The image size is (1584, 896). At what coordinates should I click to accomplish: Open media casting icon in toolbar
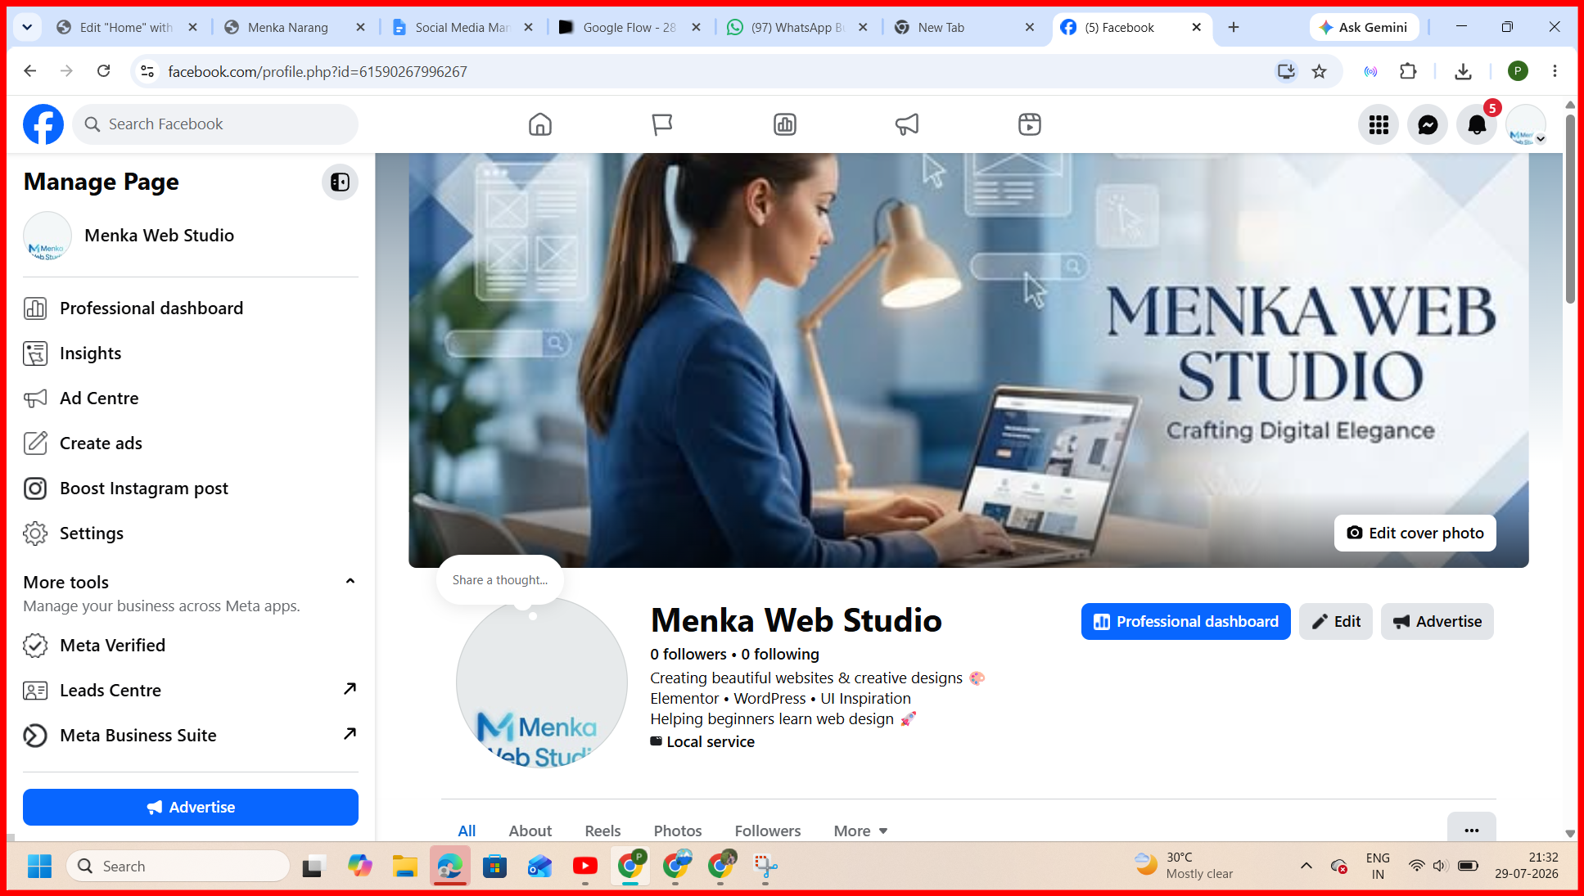[1370, 71]
